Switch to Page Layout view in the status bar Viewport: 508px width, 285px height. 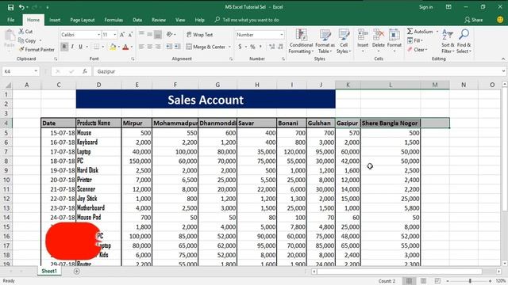click(423, 281)
